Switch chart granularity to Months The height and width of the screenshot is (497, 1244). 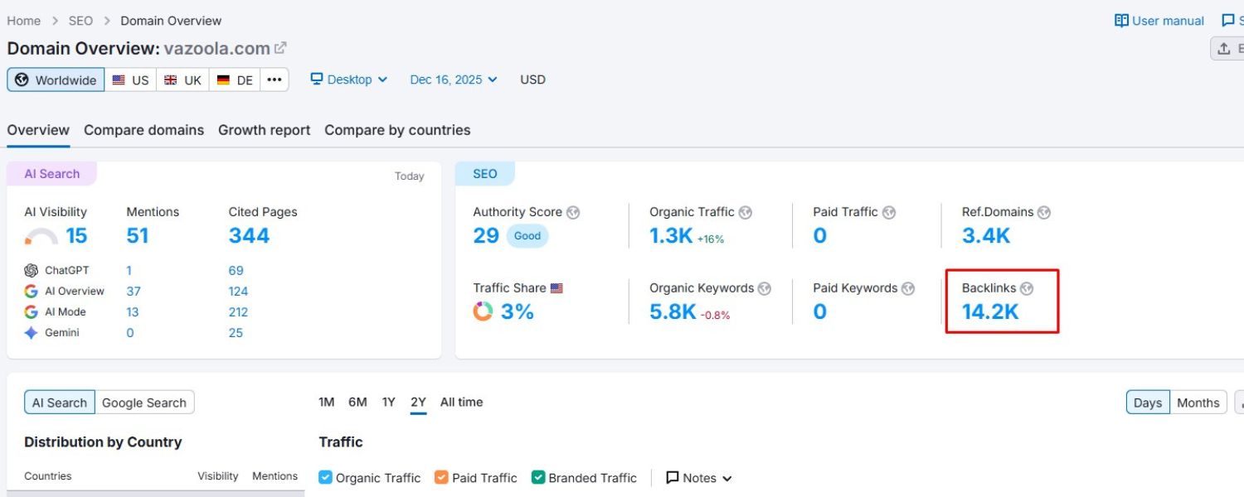tap(1198, 402)
